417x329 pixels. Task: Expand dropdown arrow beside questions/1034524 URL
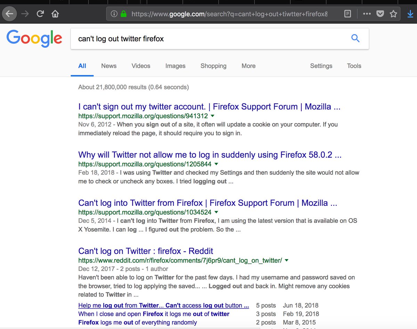pos(216,212)
